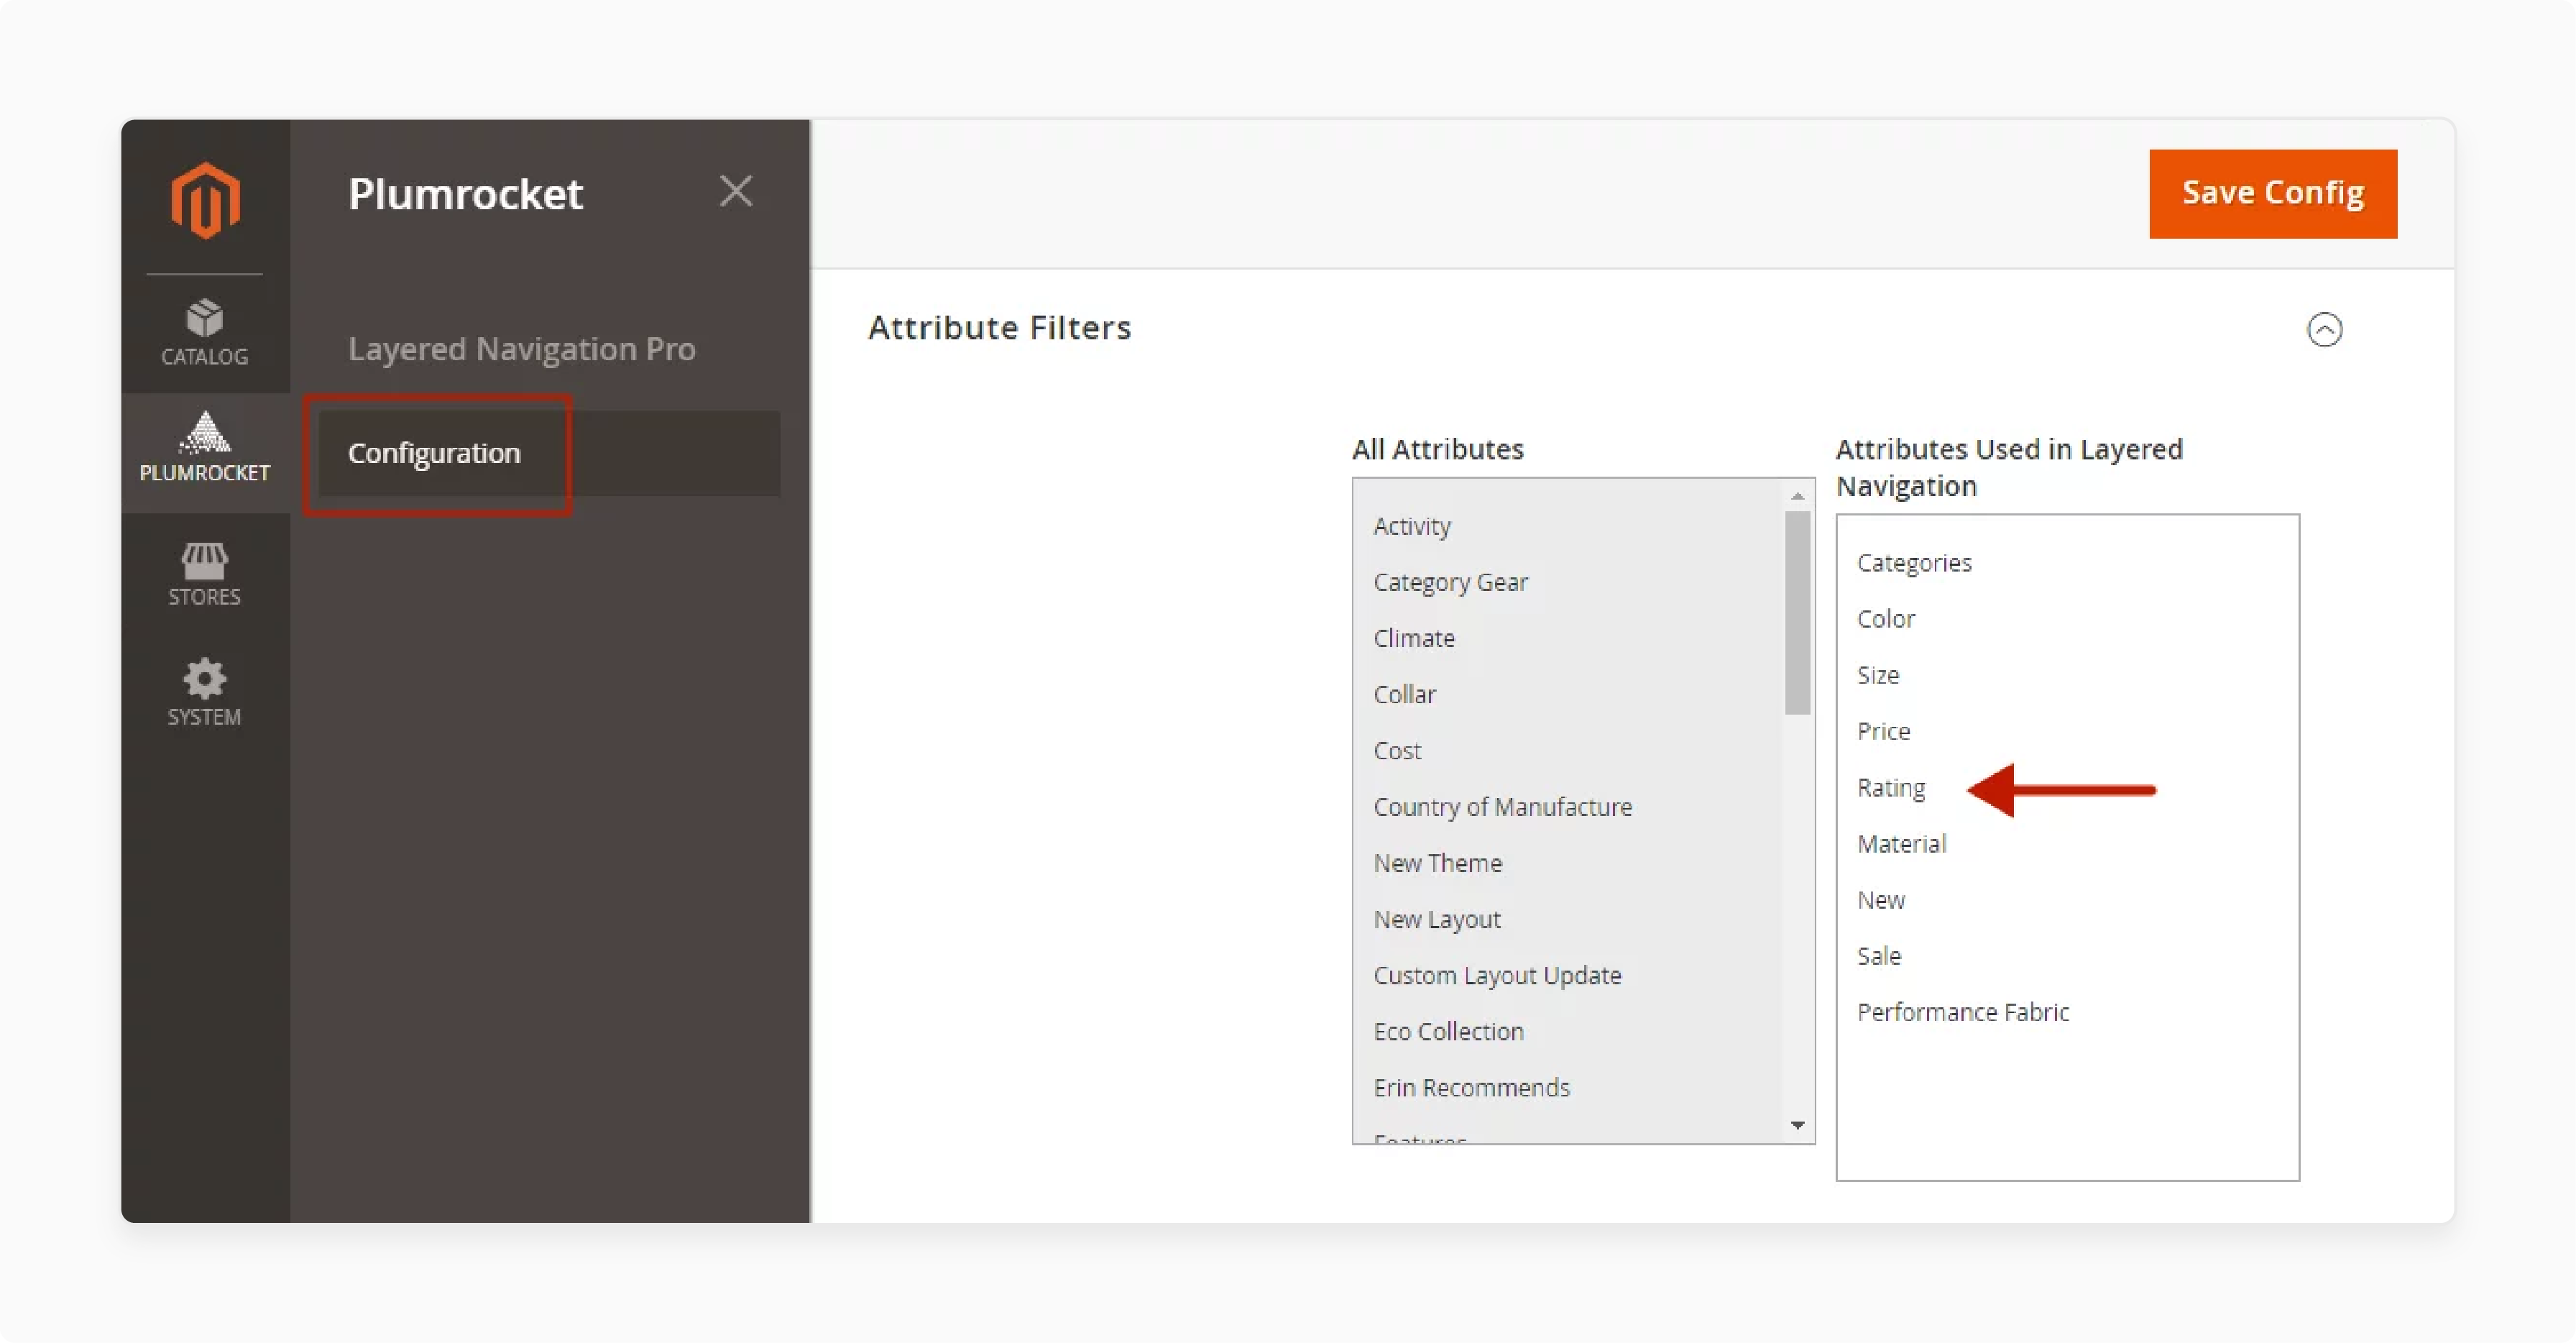Open the Stores menu
2576x1343 pixels.
205,574
